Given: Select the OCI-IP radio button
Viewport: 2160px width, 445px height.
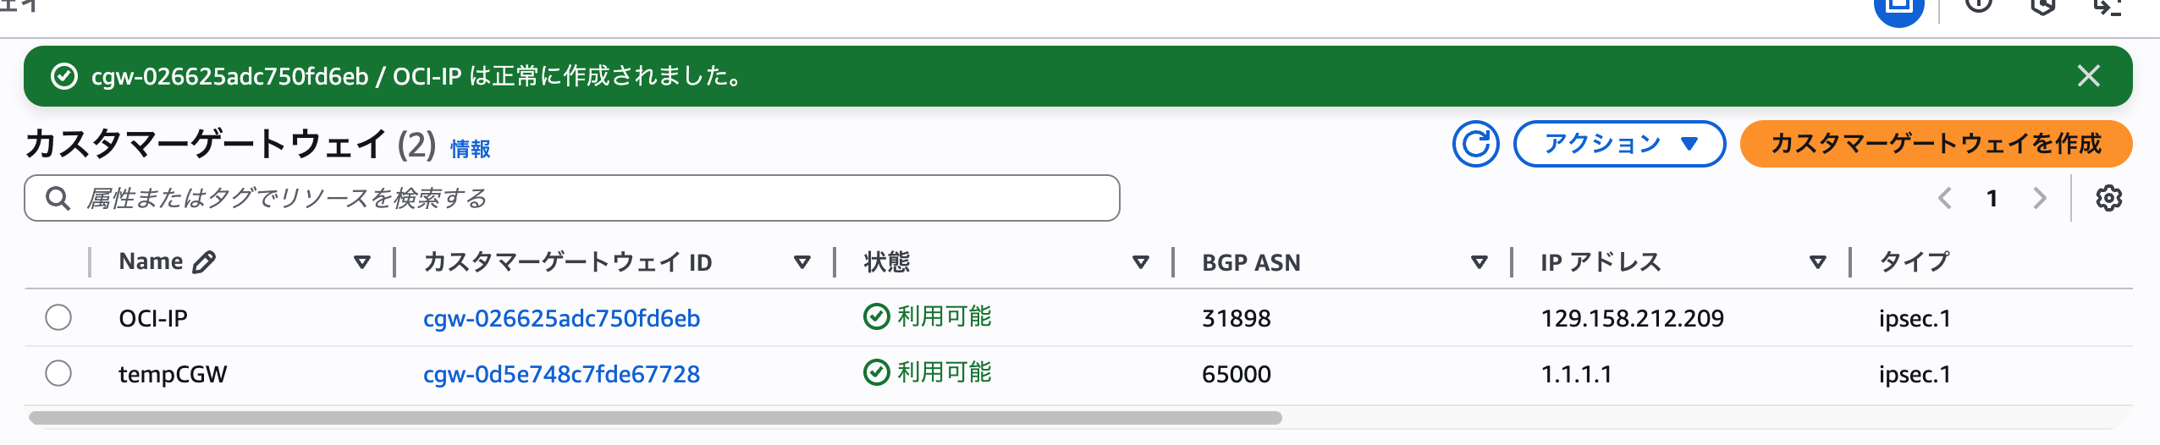Looking at the screenshot, I should pyautogui.click(x=58, y=317).
